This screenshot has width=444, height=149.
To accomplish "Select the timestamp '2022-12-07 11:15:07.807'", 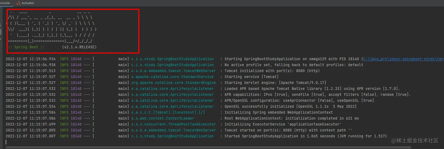I will [31, 136].
